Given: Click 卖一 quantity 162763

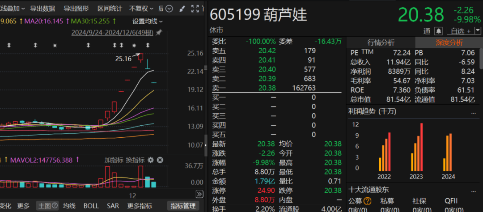Looking at the screenshot, I should [x=304, y=88].
